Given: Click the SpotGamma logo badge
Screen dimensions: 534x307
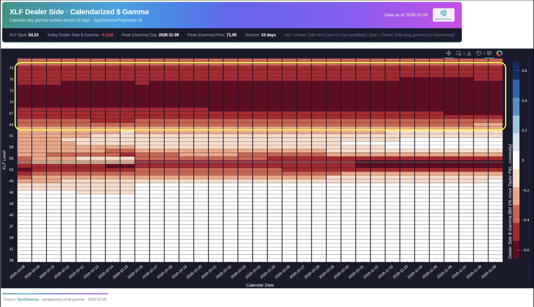Looking at the screenshot, I should point(443,15).
